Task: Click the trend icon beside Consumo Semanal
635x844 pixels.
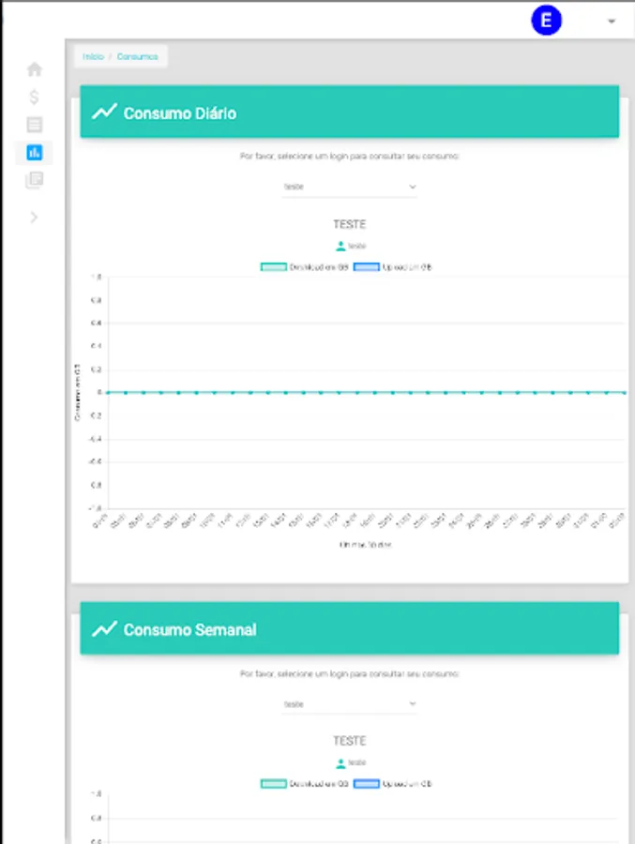Action: [x=104, y=628]
